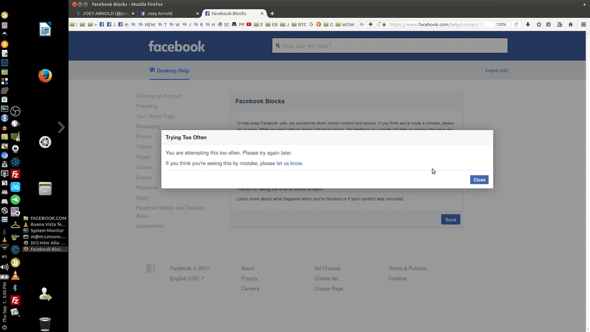
Task: Change language via English (US) link
Action: tap(496, 71)
